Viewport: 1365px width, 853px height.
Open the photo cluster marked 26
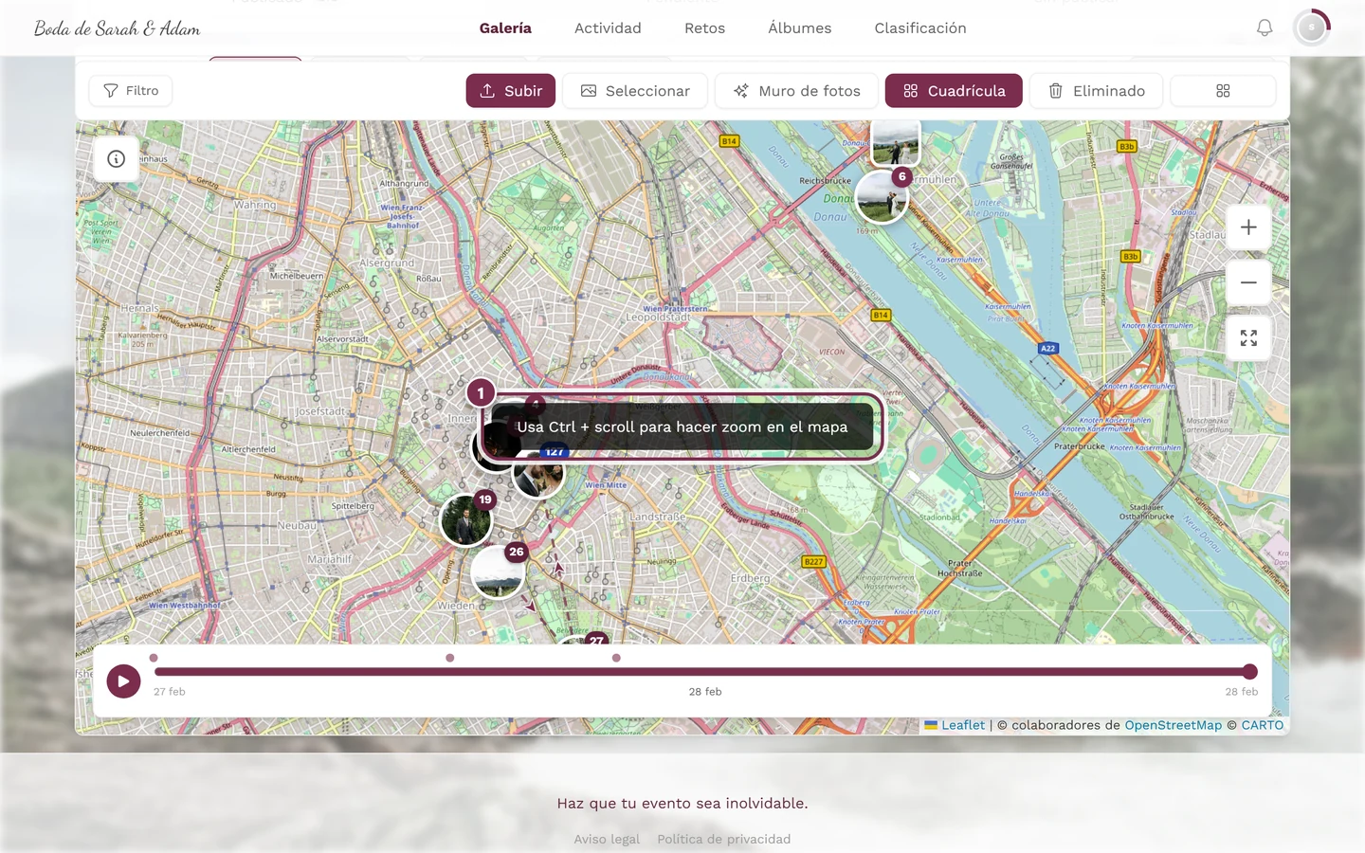tap(500, 571)
